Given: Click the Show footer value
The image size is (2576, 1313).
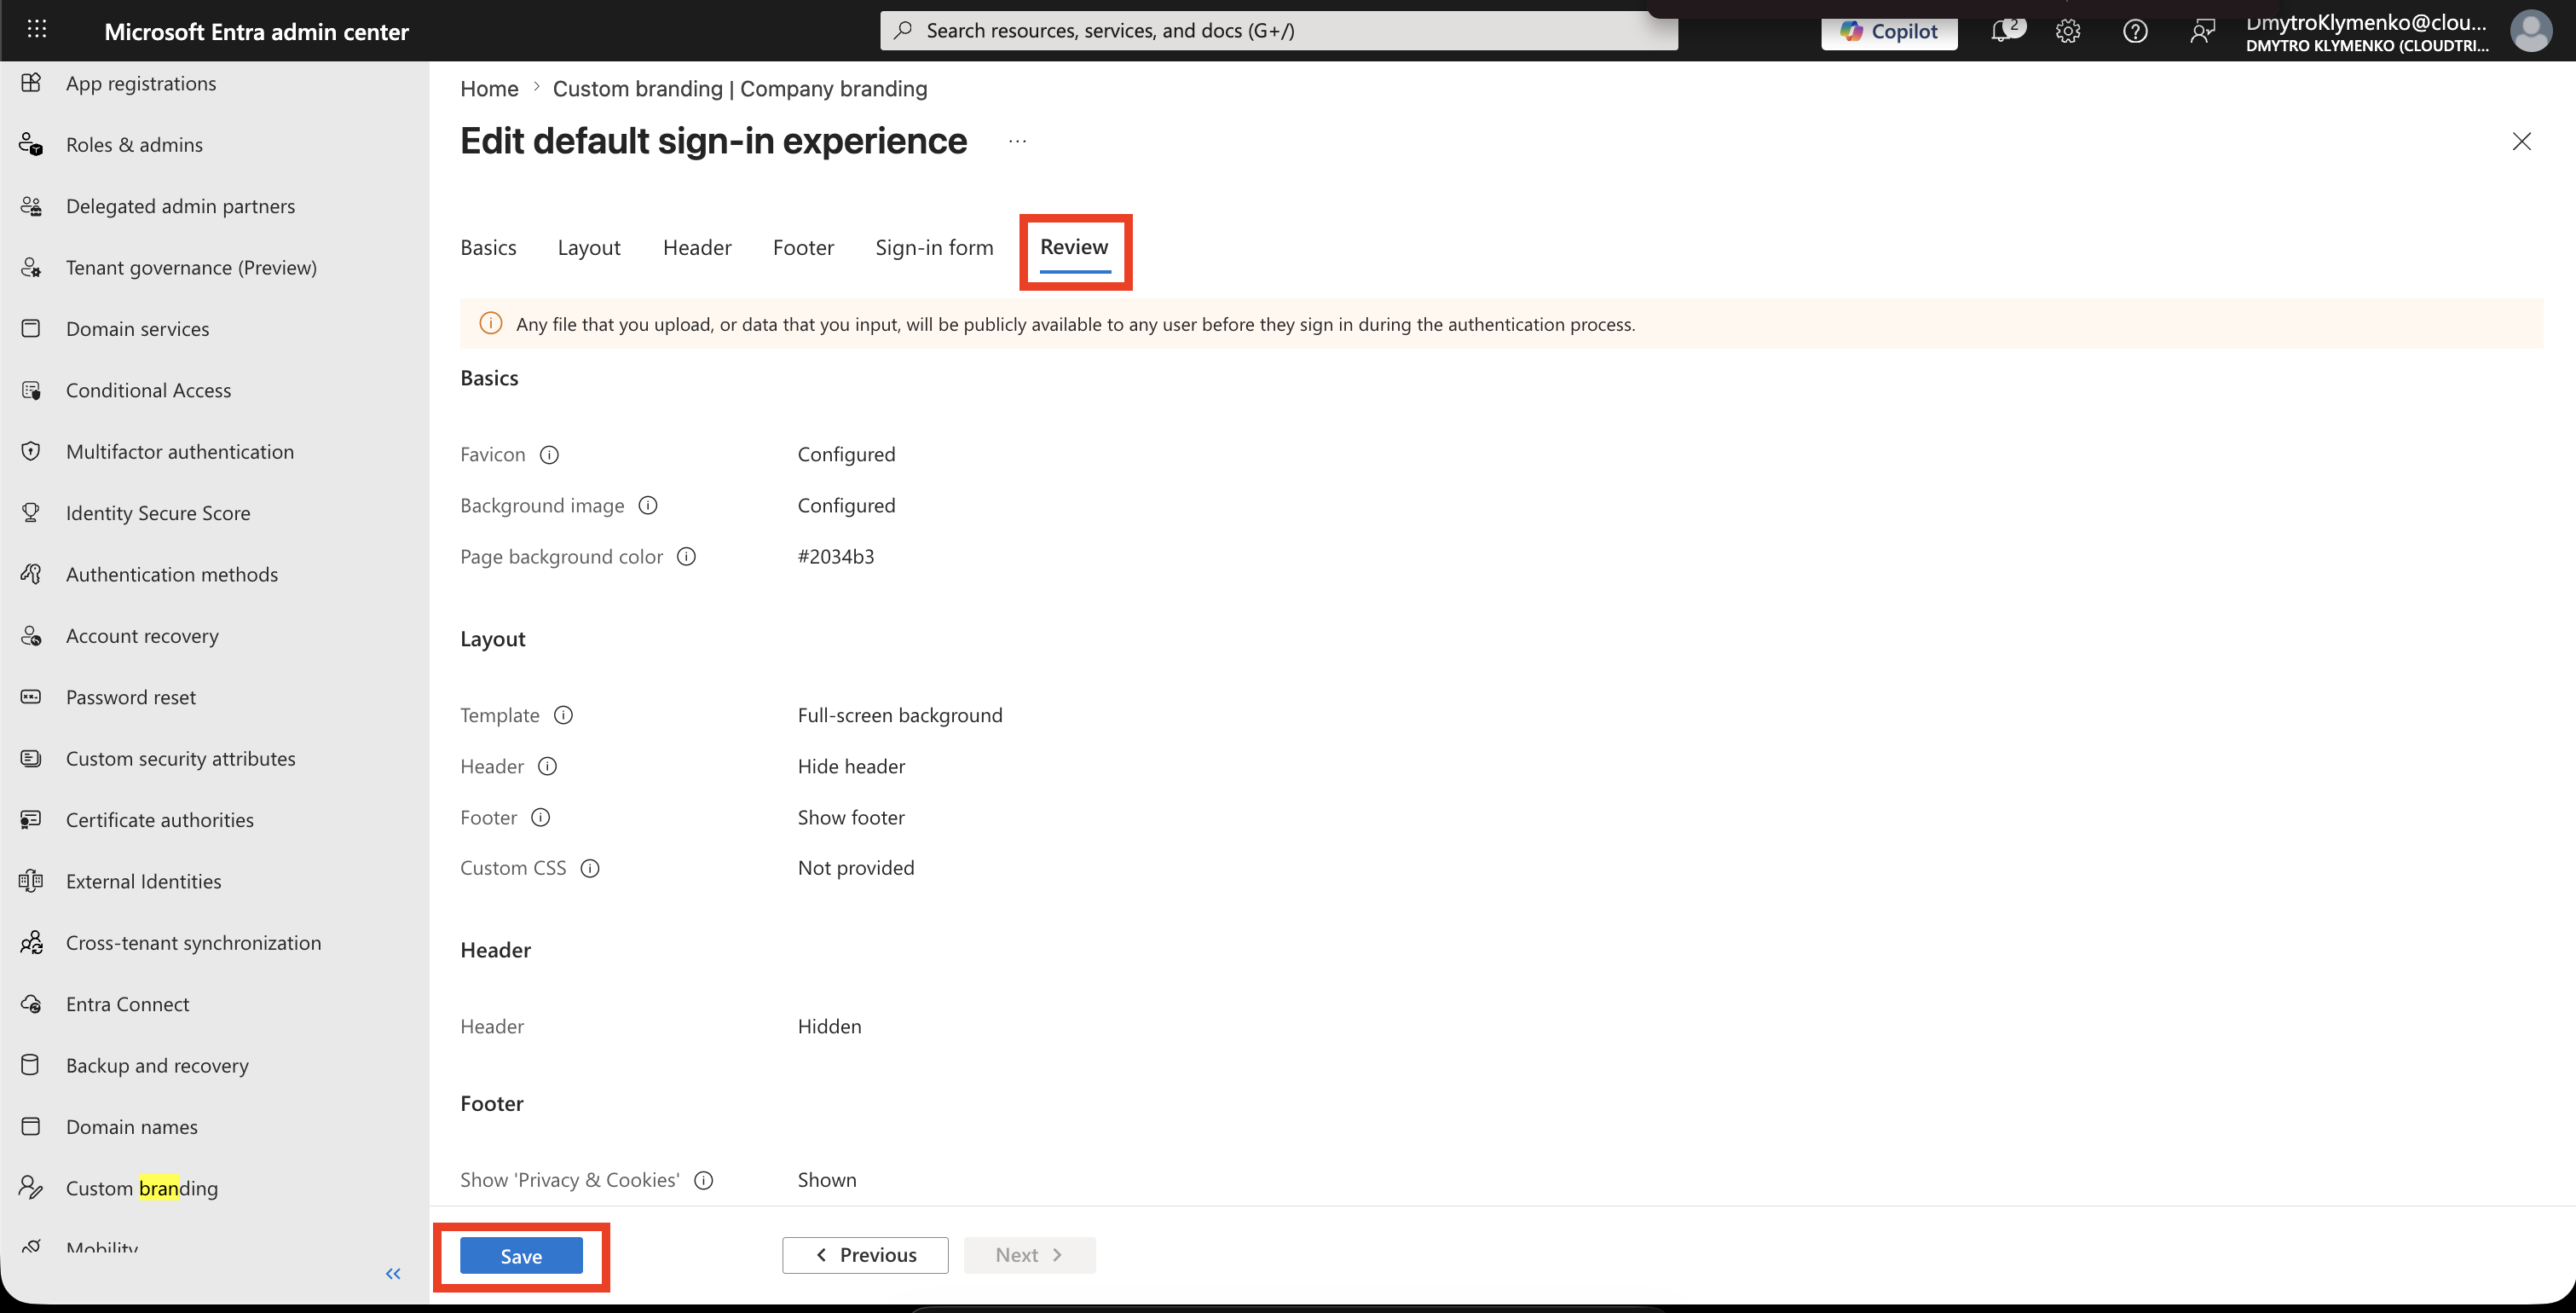Looking at the screenshot, I should tap(851, 818).
